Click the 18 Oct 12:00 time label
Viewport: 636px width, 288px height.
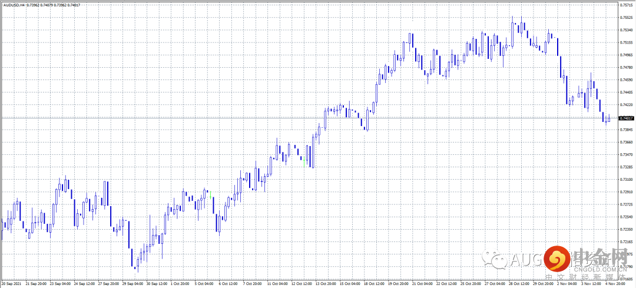pyautogui.click(x=375, y=283)
